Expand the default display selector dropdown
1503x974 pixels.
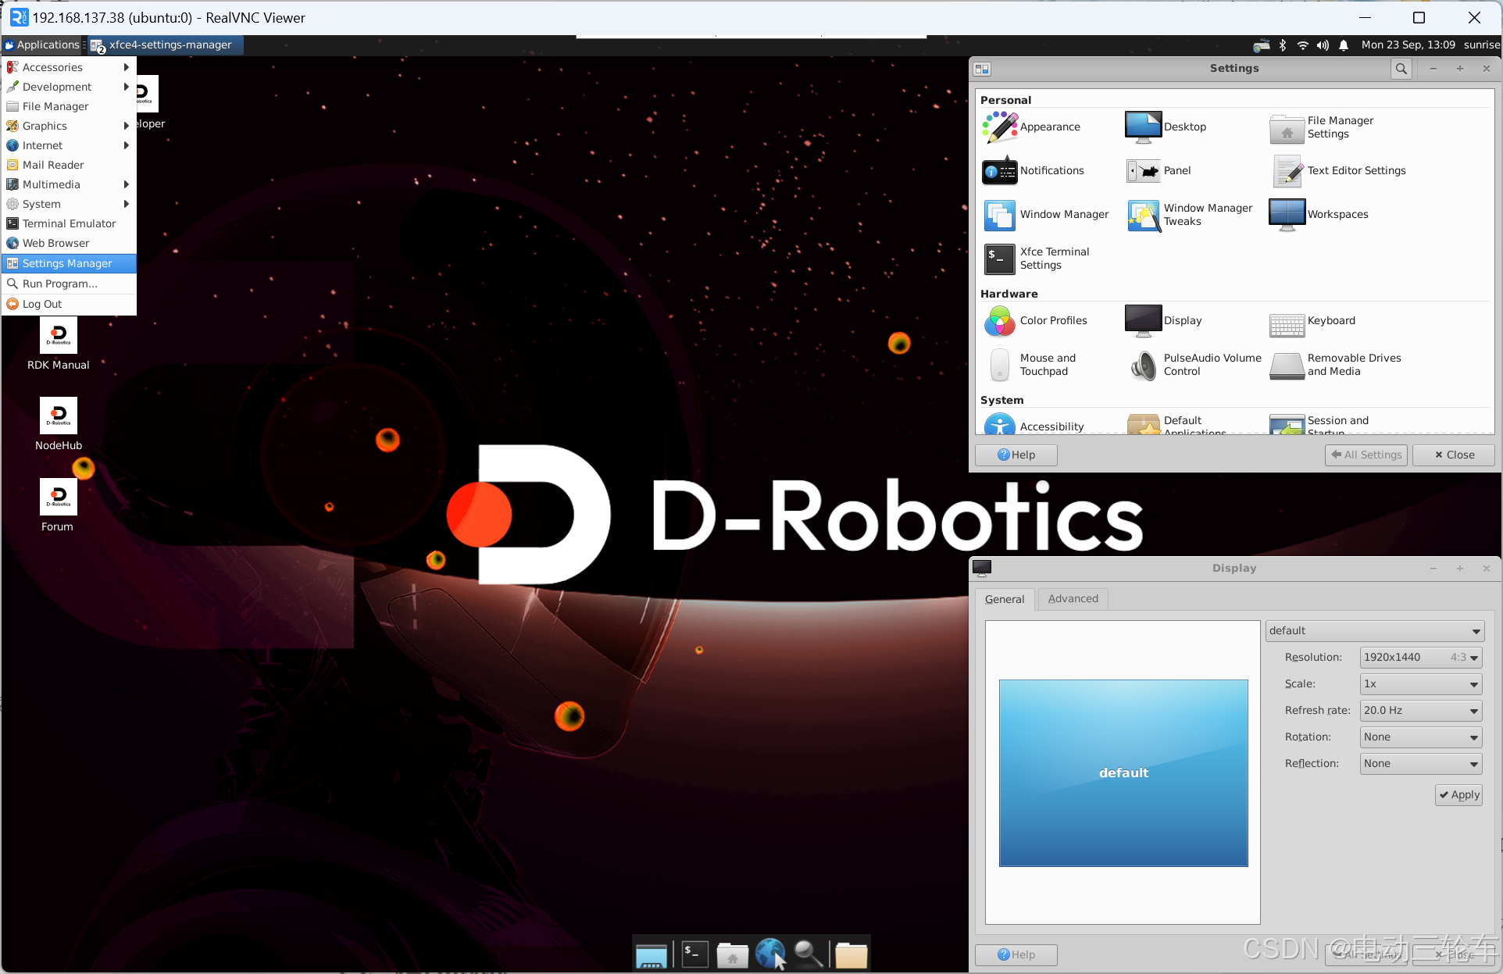(x=1374, y=631)
